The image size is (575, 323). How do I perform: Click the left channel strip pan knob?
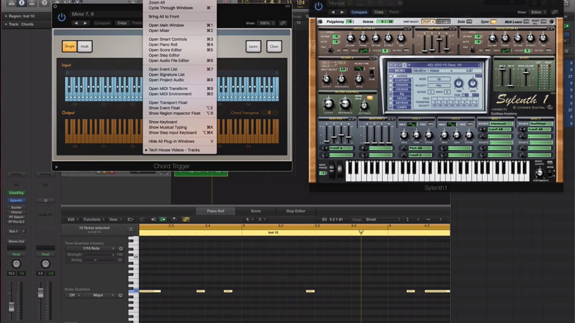click(16, 264)
